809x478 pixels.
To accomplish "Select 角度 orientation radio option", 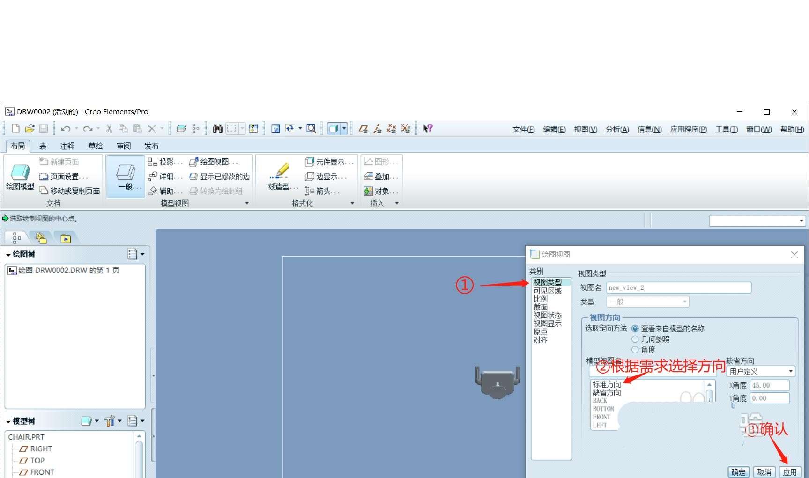I will coord(635,349).
